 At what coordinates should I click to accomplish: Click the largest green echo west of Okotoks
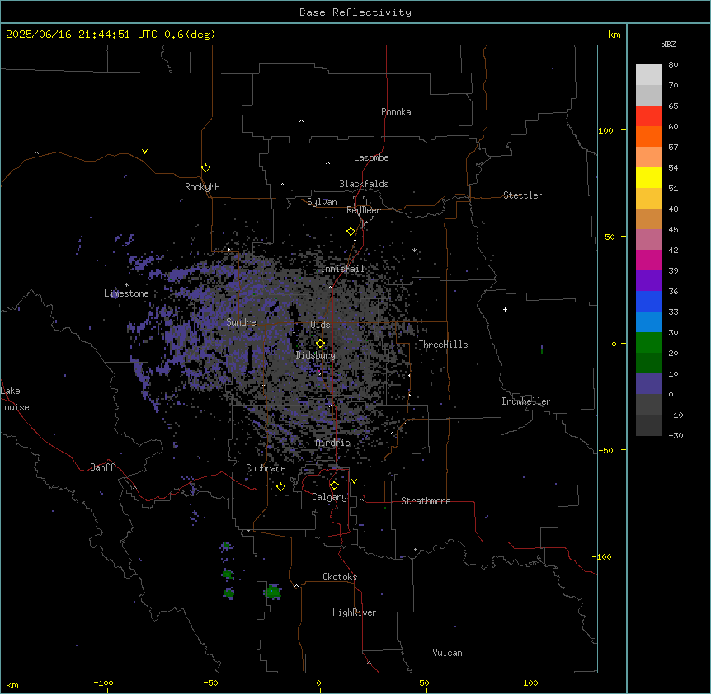click(x=272, y=592)
